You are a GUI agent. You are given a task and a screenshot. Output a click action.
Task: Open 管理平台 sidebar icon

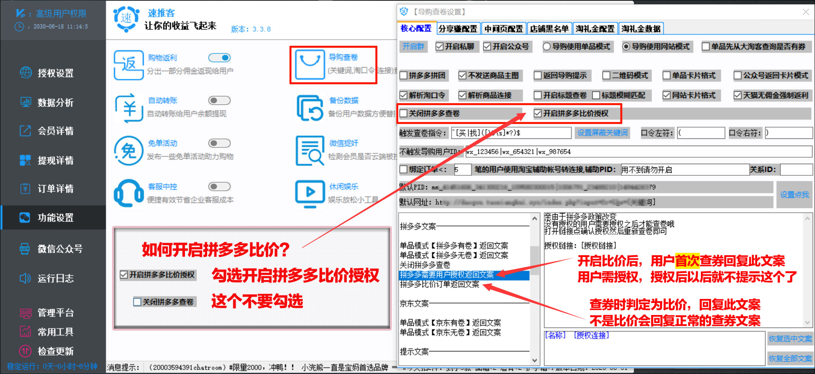coord(26,313)
